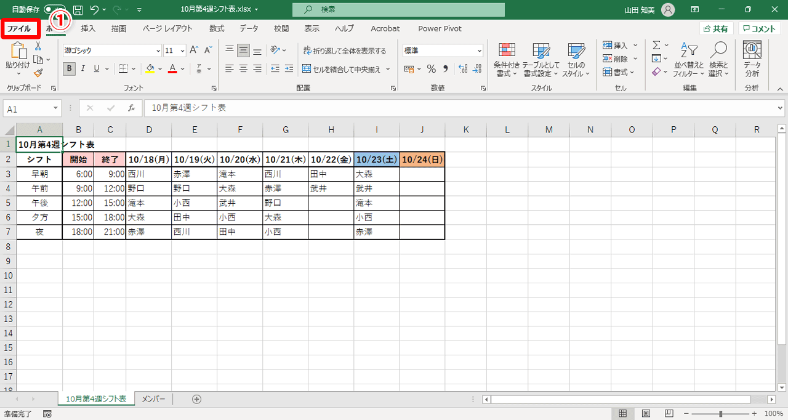788x420 pixels.
Task: Click the Comments (コメント) button
Action: point(760,29)
